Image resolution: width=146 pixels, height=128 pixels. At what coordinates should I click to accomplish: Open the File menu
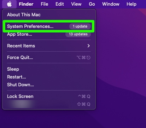[x=45, y=4]
